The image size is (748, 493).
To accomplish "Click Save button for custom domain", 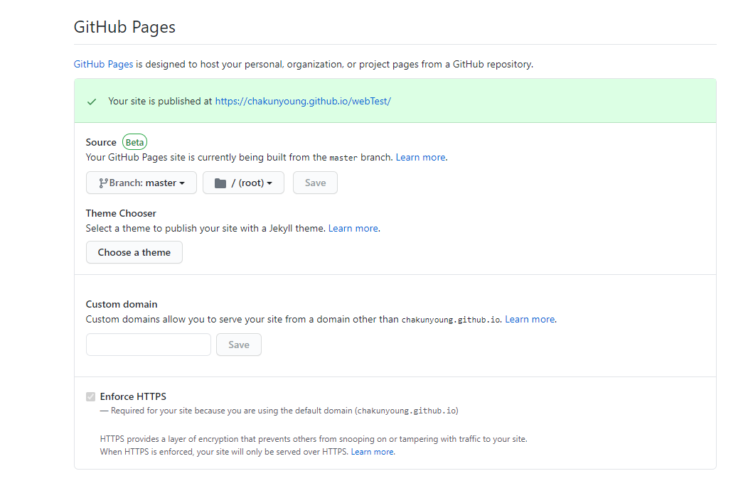I will coord(239,345).
